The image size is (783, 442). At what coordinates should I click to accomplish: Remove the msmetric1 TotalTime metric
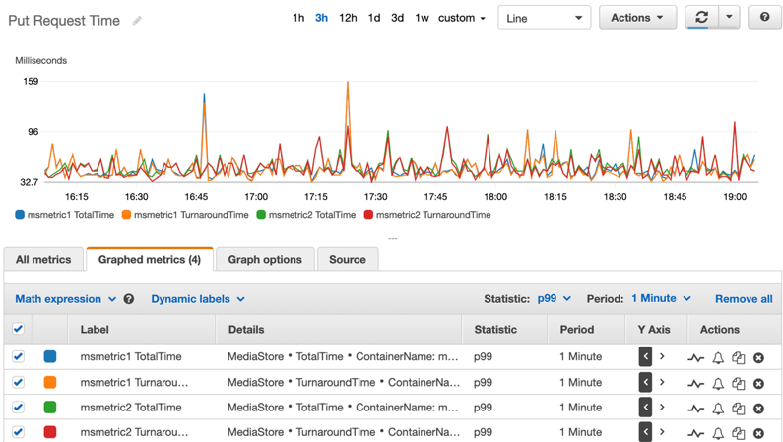click(x=758, y=358)
